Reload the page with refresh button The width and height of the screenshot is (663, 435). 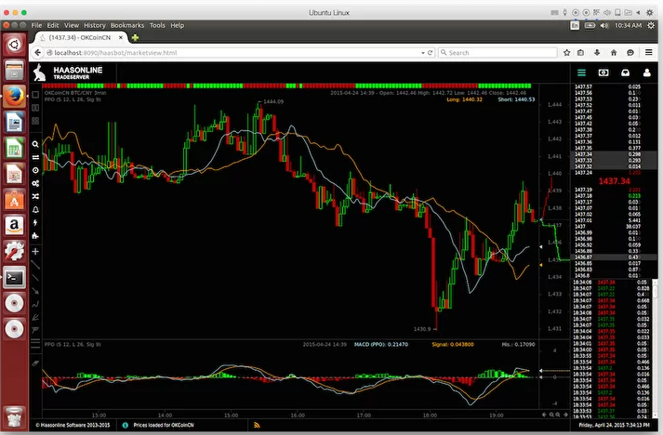430,53
